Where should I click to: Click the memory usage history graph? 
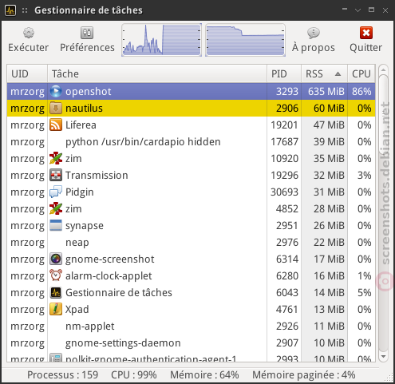pos(245,40)
